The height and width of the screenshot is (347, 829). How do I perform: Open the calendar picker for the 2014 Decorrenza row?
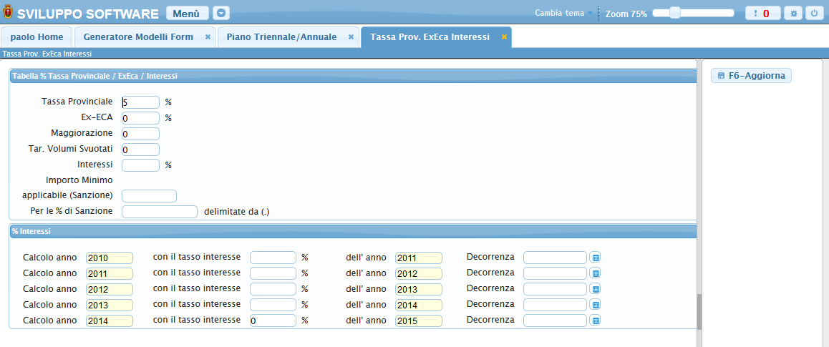[596, 321]
